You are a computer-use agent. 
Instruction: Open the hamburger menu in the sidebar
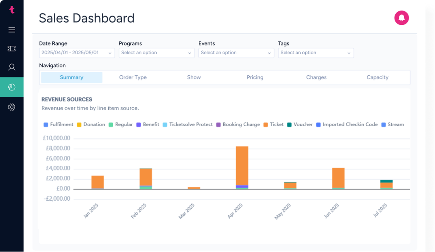click(x=12, y=30)
